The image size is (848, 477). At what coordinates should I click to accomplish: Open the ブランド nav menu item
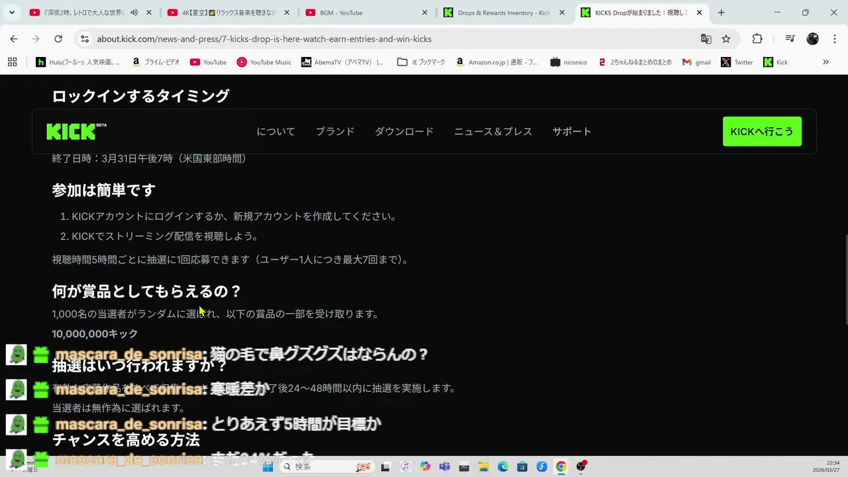pyautogui.click(x=335, y=131)
